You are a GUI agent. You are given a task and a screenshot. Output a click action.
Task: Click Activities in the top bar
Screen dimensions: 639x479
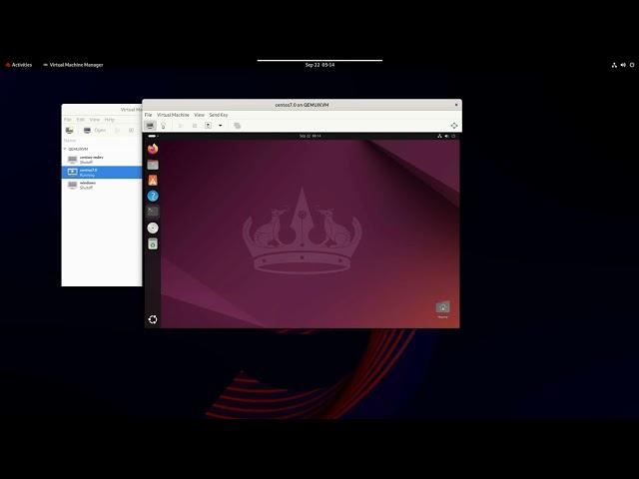(18, 65)
